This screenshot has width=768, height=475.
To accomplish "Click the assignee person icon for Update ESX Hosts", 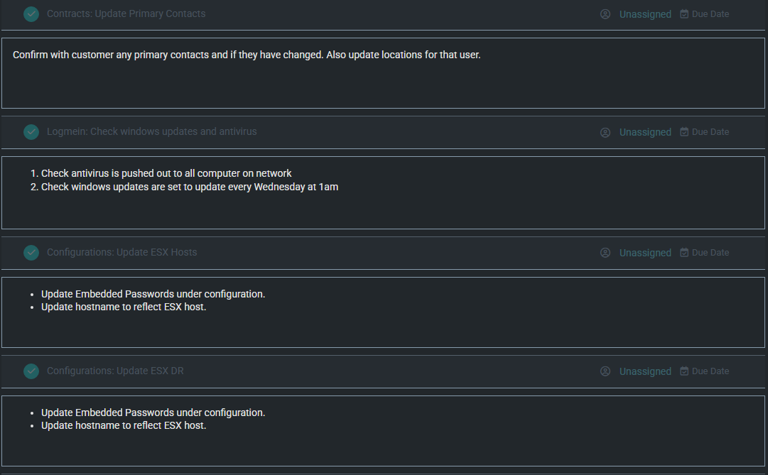I will [605, 253].
